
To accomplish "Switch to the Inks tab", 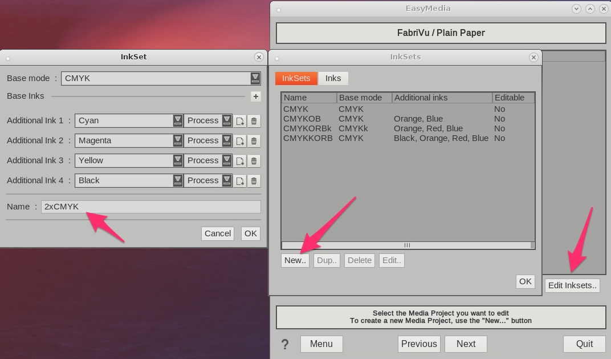I will click(x=333, y=78).
